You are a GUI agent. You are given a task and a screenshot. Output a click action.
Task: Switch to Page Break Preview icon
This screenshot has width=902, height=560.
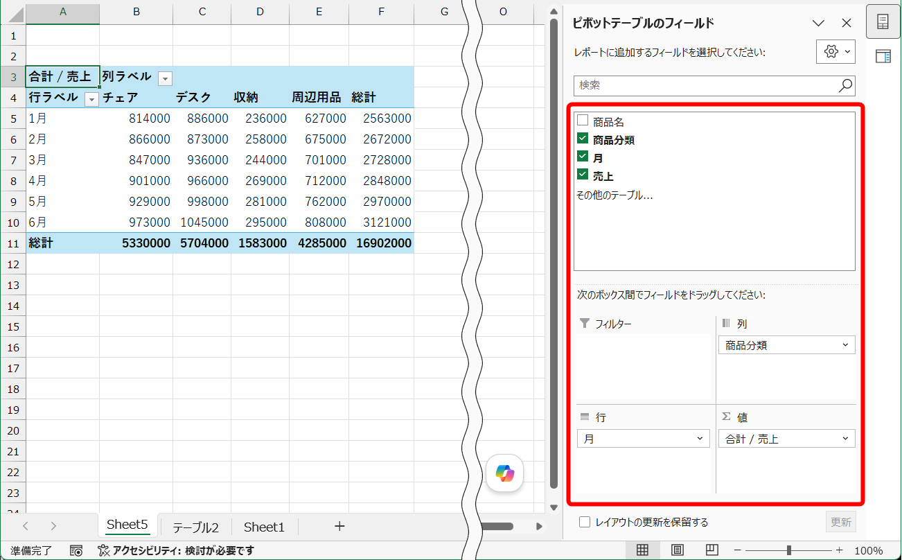[x=711, y=550]
